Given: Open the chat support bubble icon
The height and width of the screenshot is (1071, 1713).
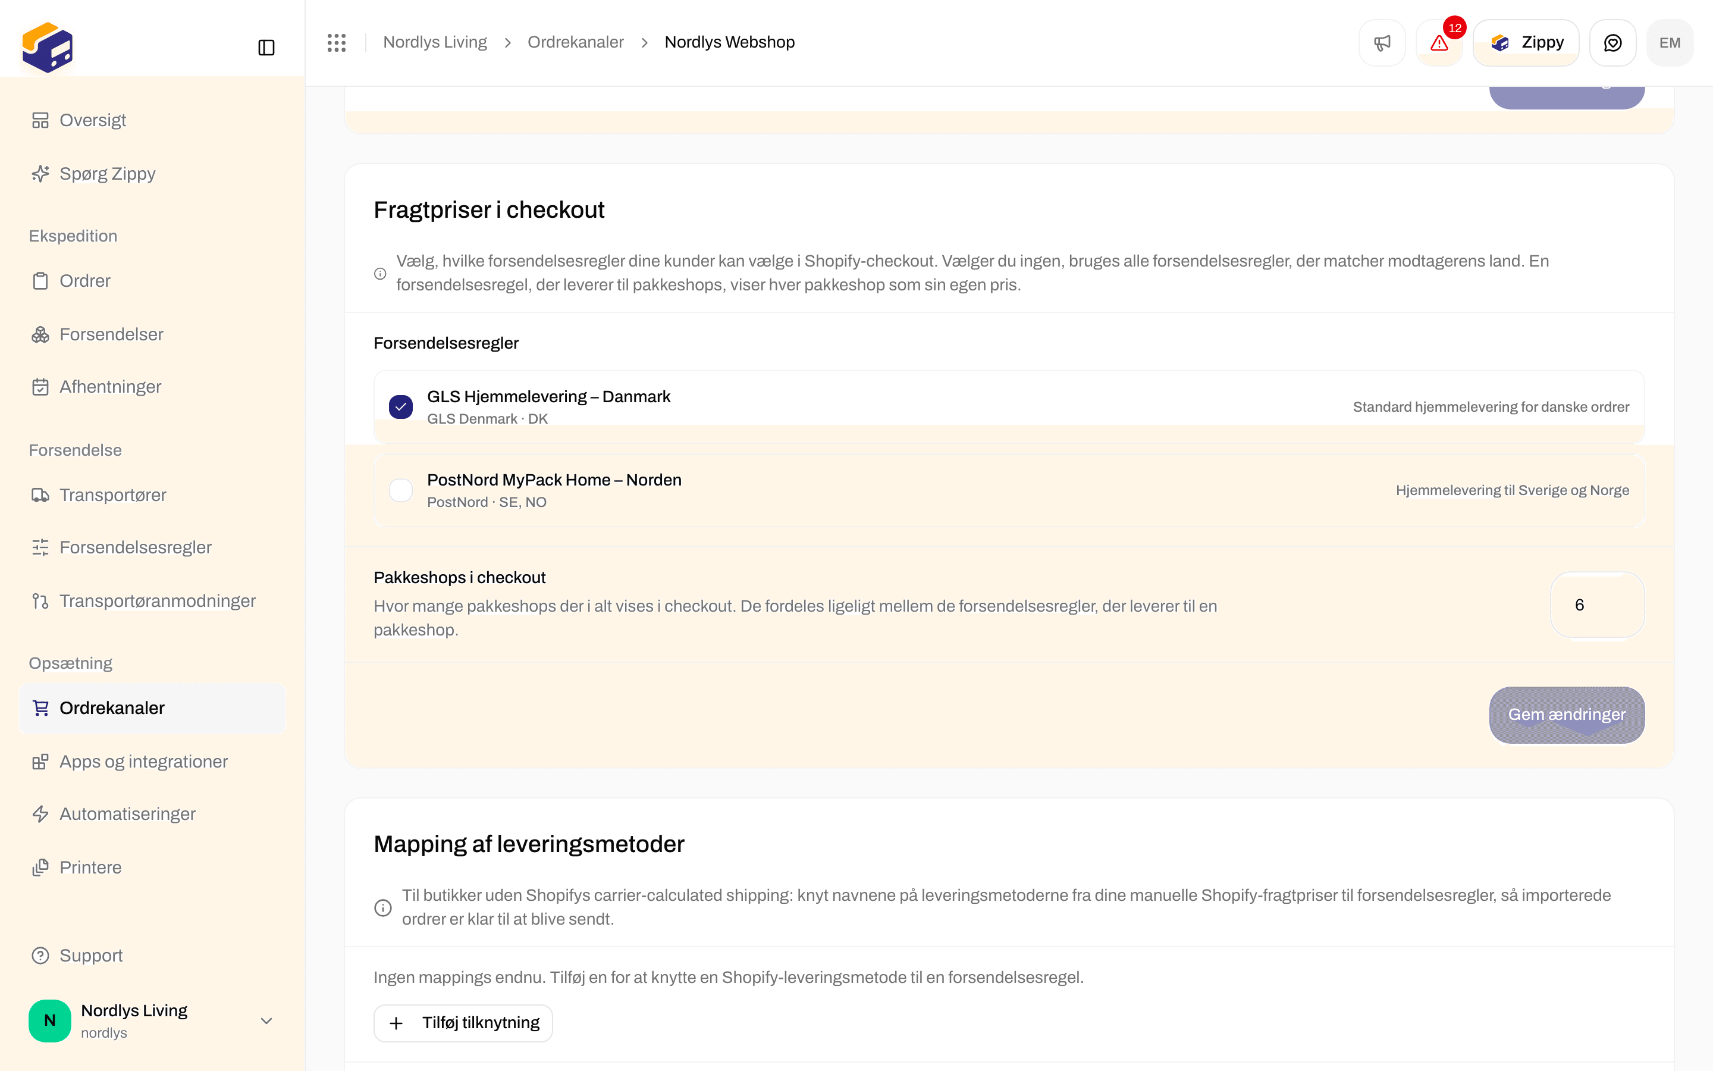Looking at the screenshot, I should pos(1612,42).
